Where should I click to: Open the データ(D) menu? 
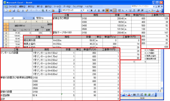(67, 7)
